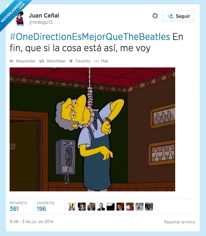Image resolution: width=206 pixels, height=236 pixels.
Task: Open the #OneDirectionEsMejorQueTheBeatles hashtag
Action: click(90, 37)
